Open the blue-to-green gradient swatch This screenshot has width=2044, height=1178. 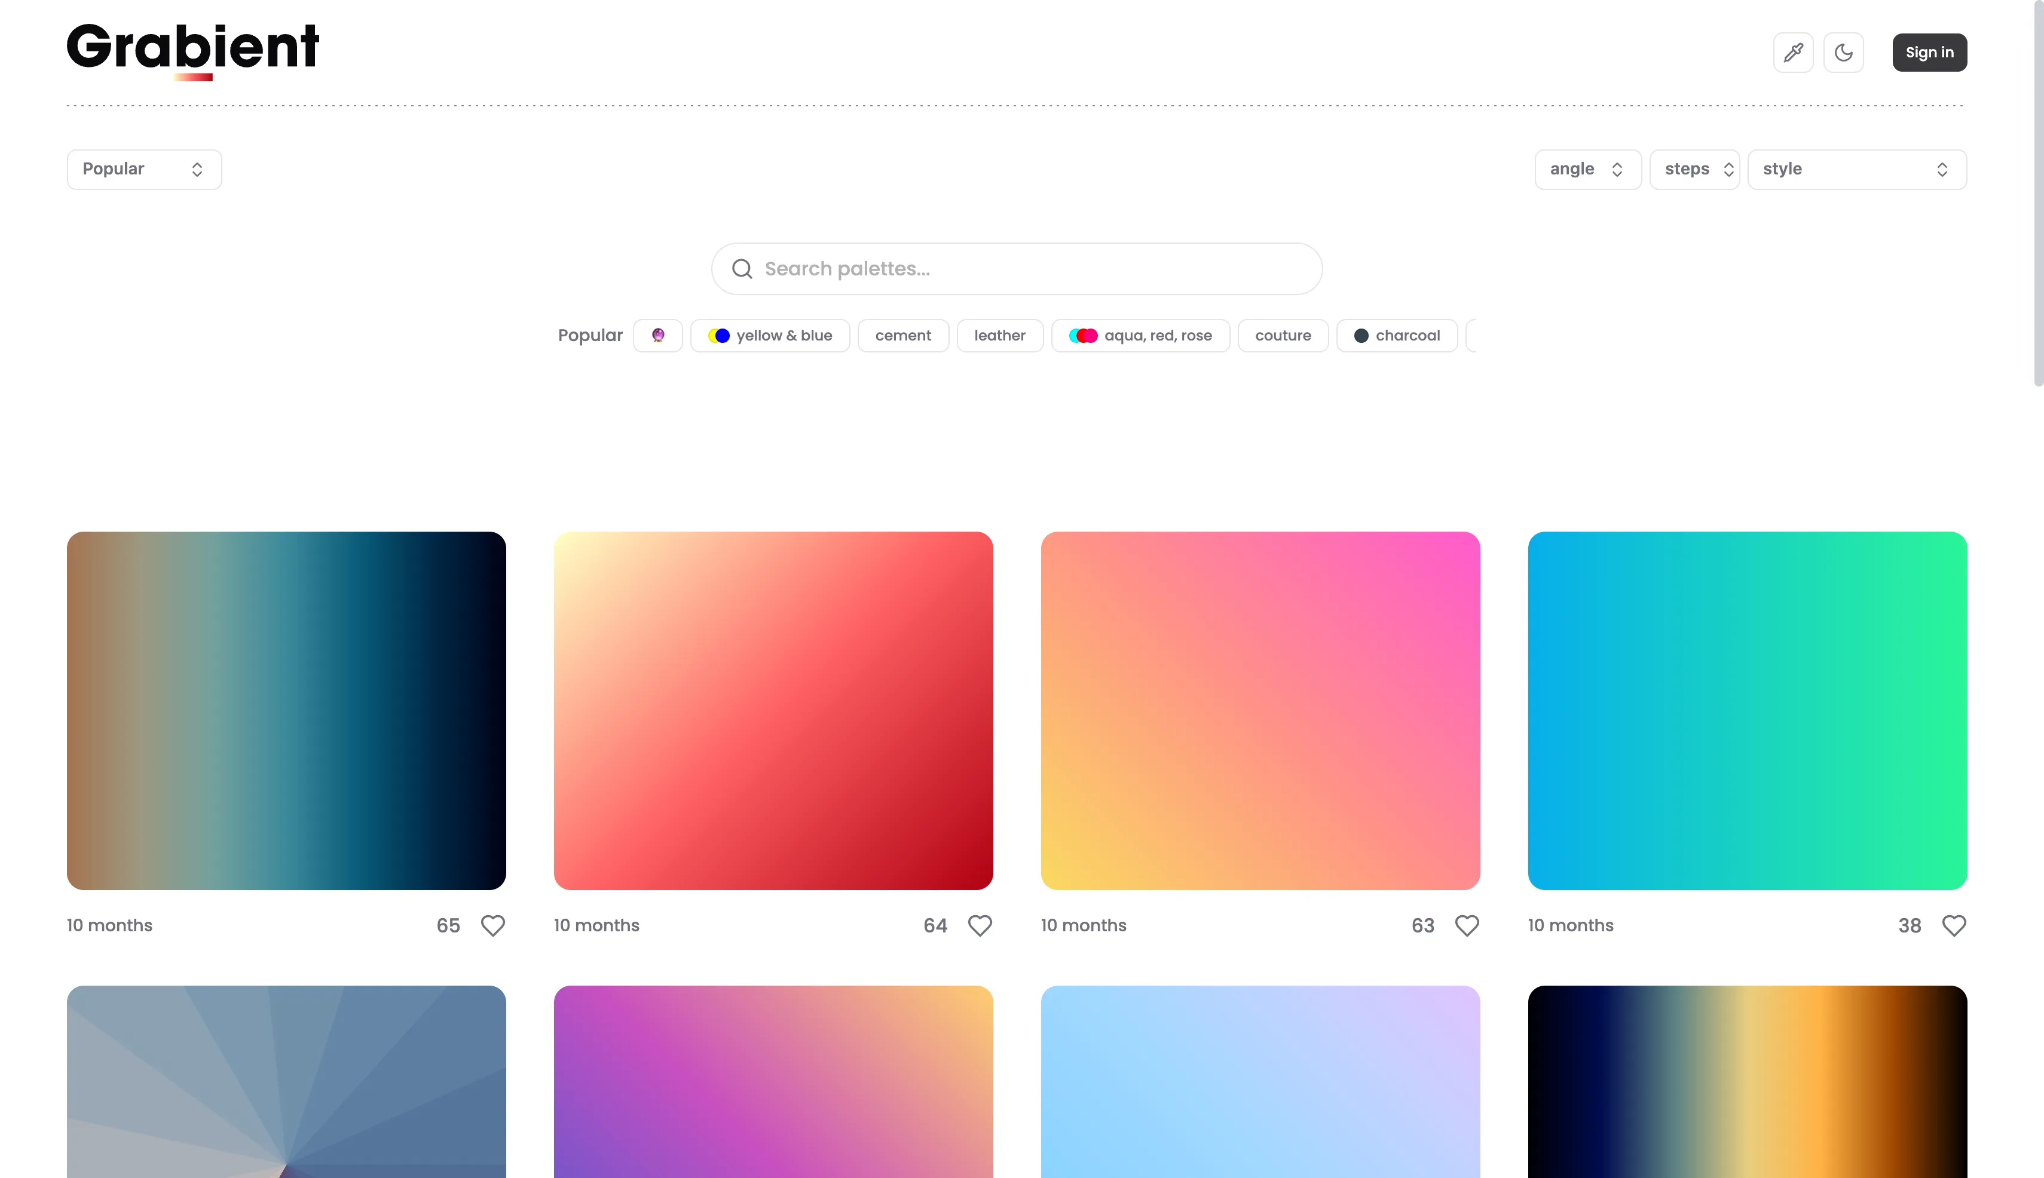tap(1747, 710)
